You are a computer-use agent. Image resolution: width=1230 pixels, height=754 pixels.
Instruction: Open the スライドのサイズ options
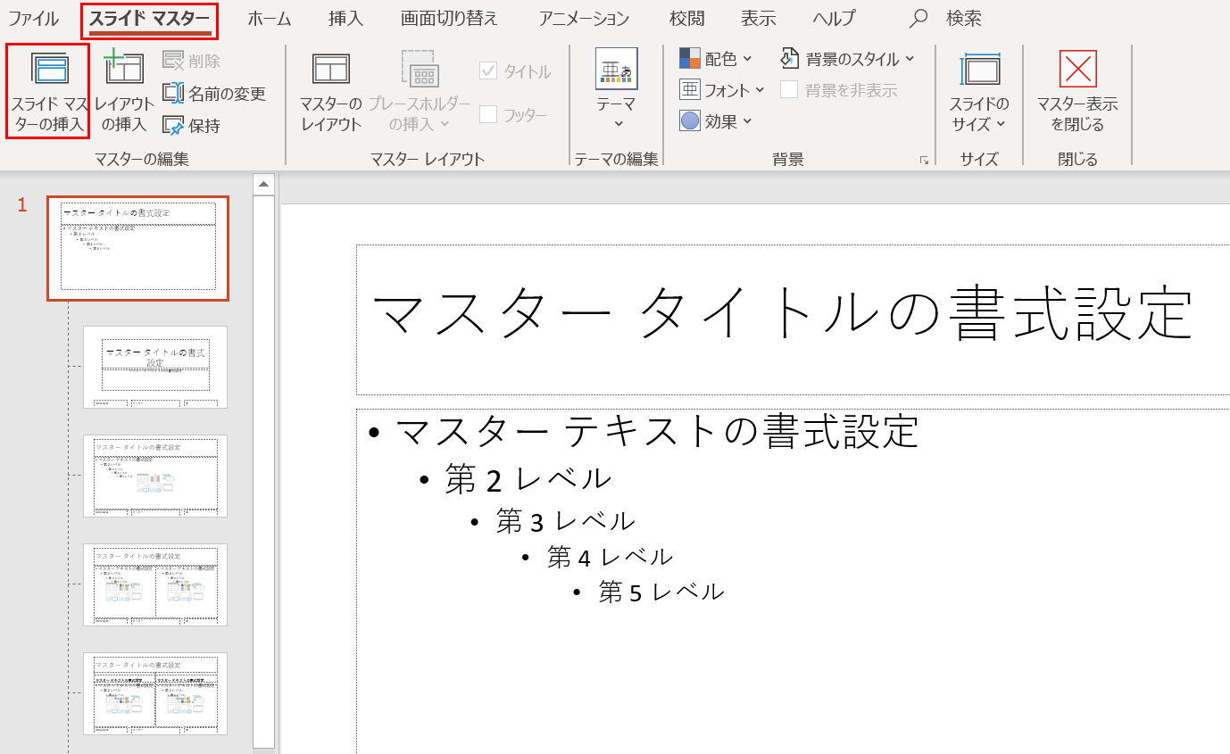pyautogui.click(x=979, y=90)
